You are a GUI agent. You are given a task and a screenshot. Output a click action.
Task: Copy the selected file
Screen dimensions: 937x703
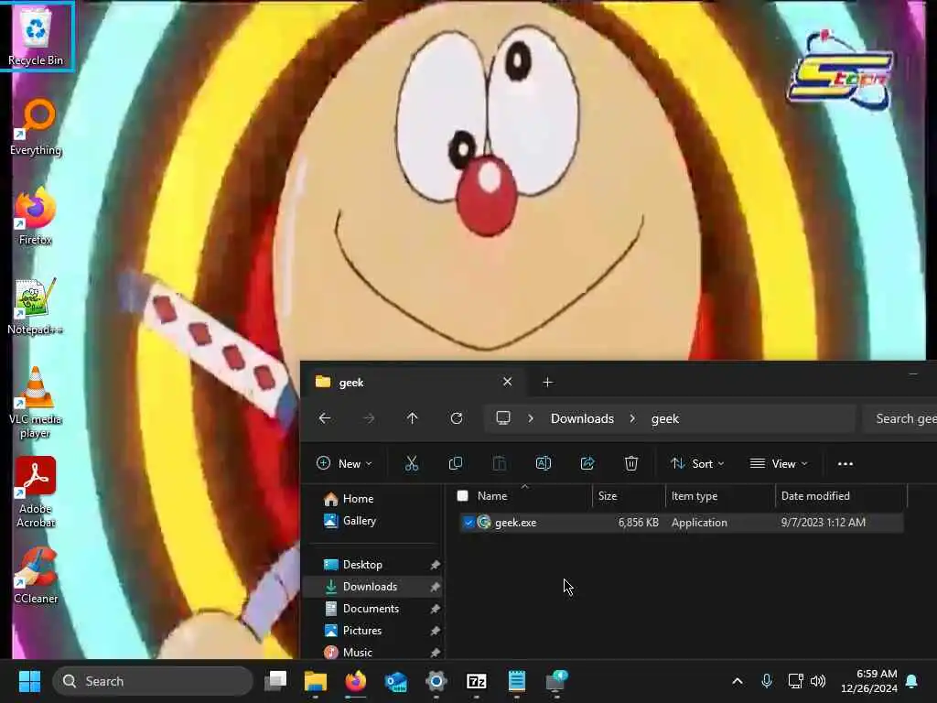[x=456, y=463]
